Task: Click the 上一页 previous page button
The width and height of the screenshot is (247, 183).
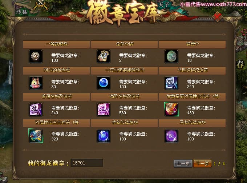Action: click(183, 163)
